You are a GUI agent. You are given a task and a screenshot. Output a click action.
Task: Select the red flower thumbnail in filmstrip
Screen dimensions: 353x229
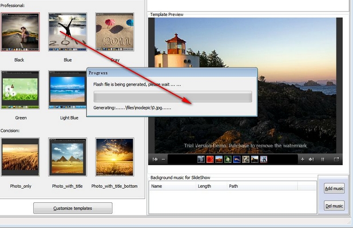210,159
